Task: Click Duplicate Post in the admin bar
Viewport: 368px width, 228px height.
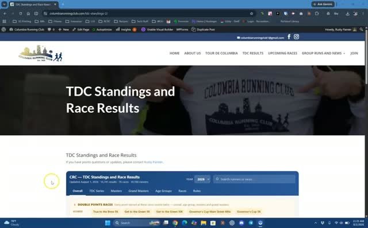Action: [203, 29]
